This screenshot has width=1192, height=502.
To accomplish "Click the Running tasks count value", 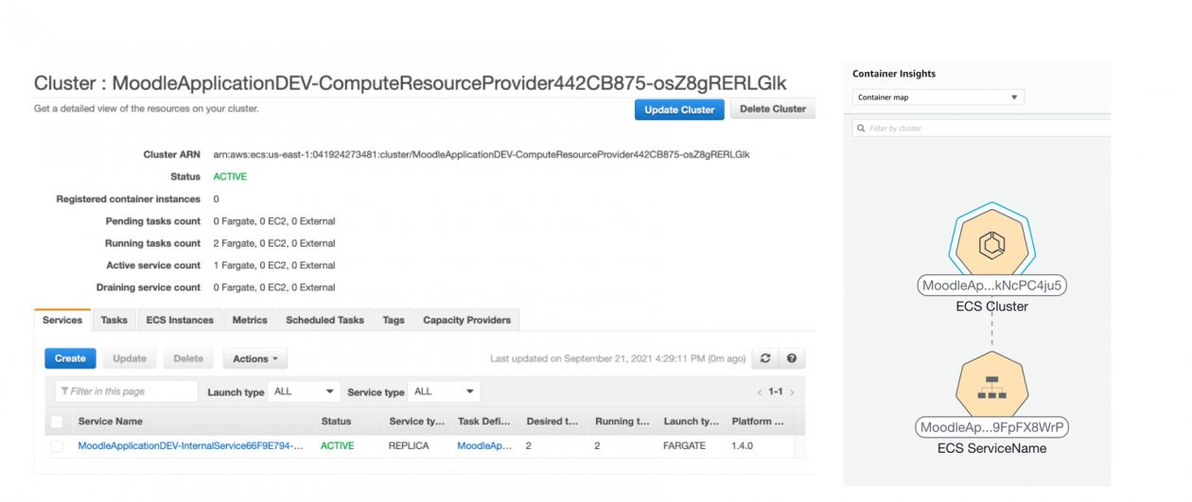I will pyautogui.click(x=274, y=243).
